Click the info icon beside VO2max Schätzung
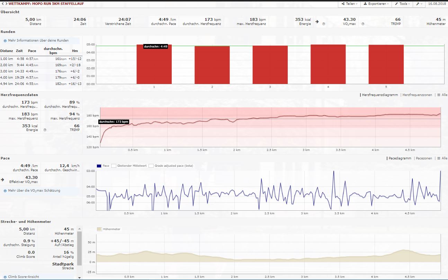 click(x=5, y=191)
